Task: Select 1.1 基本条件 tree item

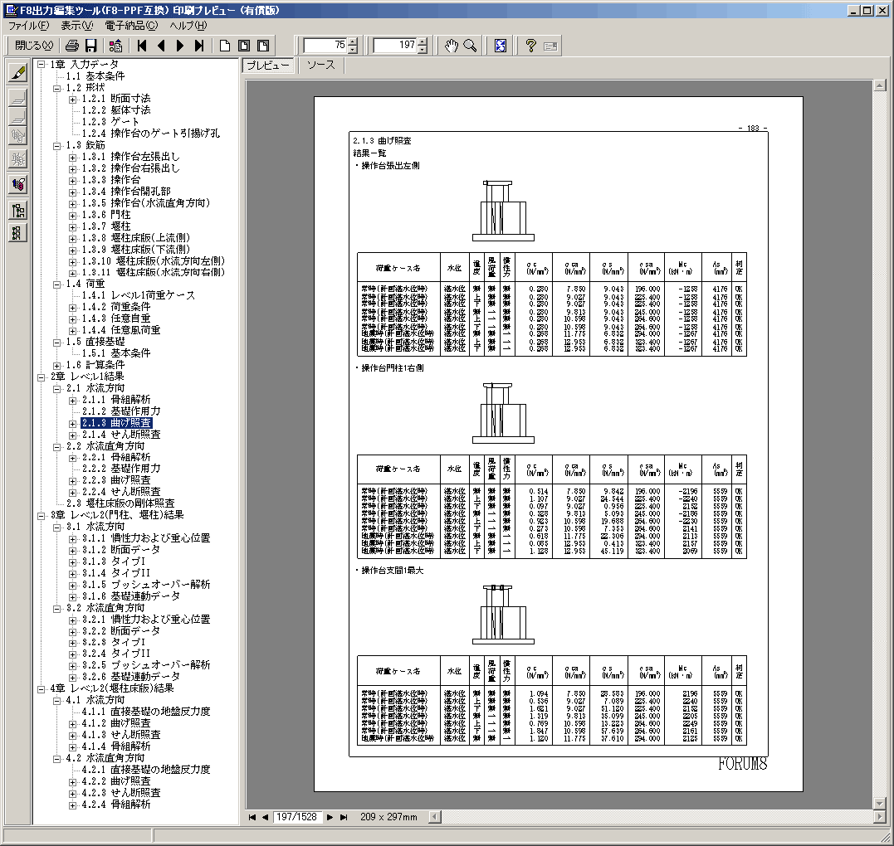Action: tap(95, 75)
